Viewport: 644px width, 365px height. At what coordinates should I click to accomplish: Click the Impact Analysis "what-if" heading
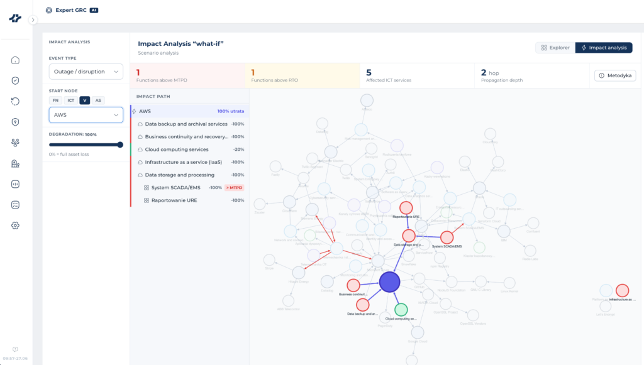[x=180, y=43]
